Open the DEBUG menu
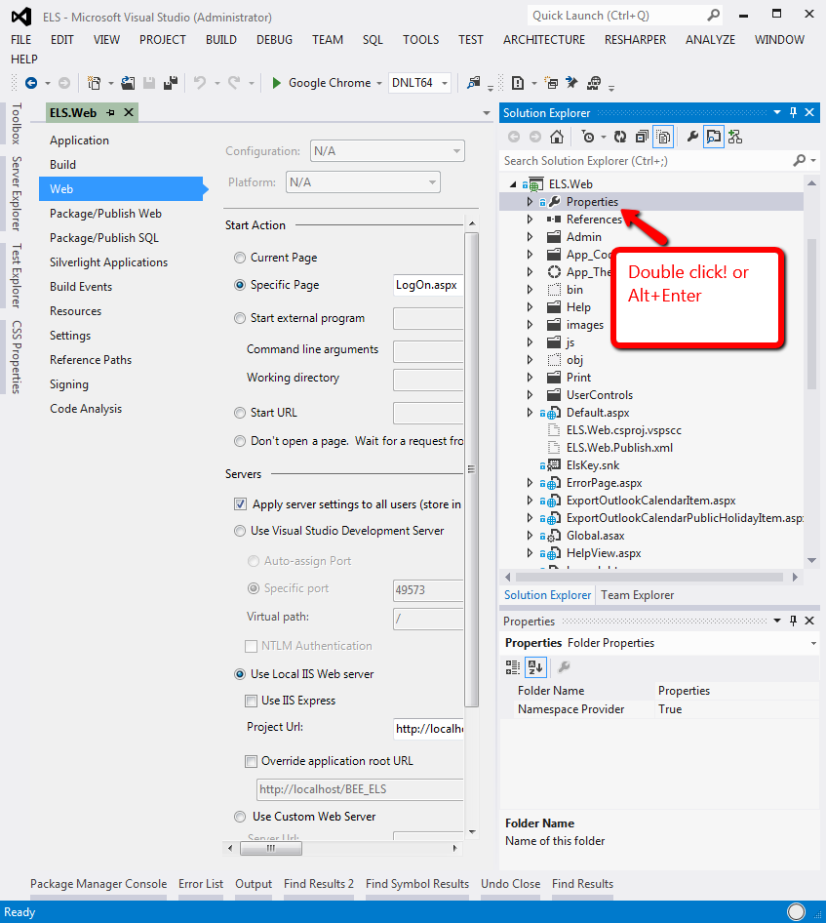 (274, 40)
